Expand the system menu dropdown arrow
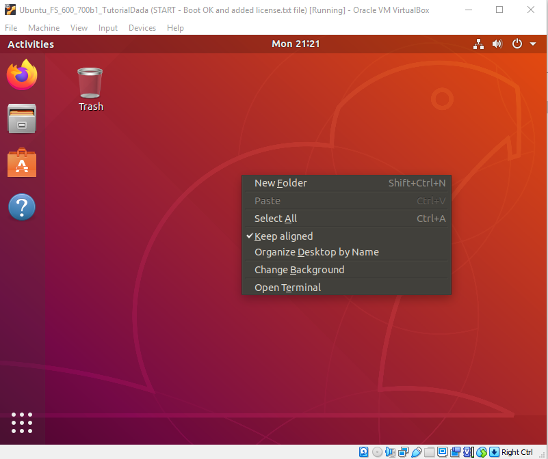Image resolution: width=548 pixels, height=459 pixels. [x=533, y=44]
